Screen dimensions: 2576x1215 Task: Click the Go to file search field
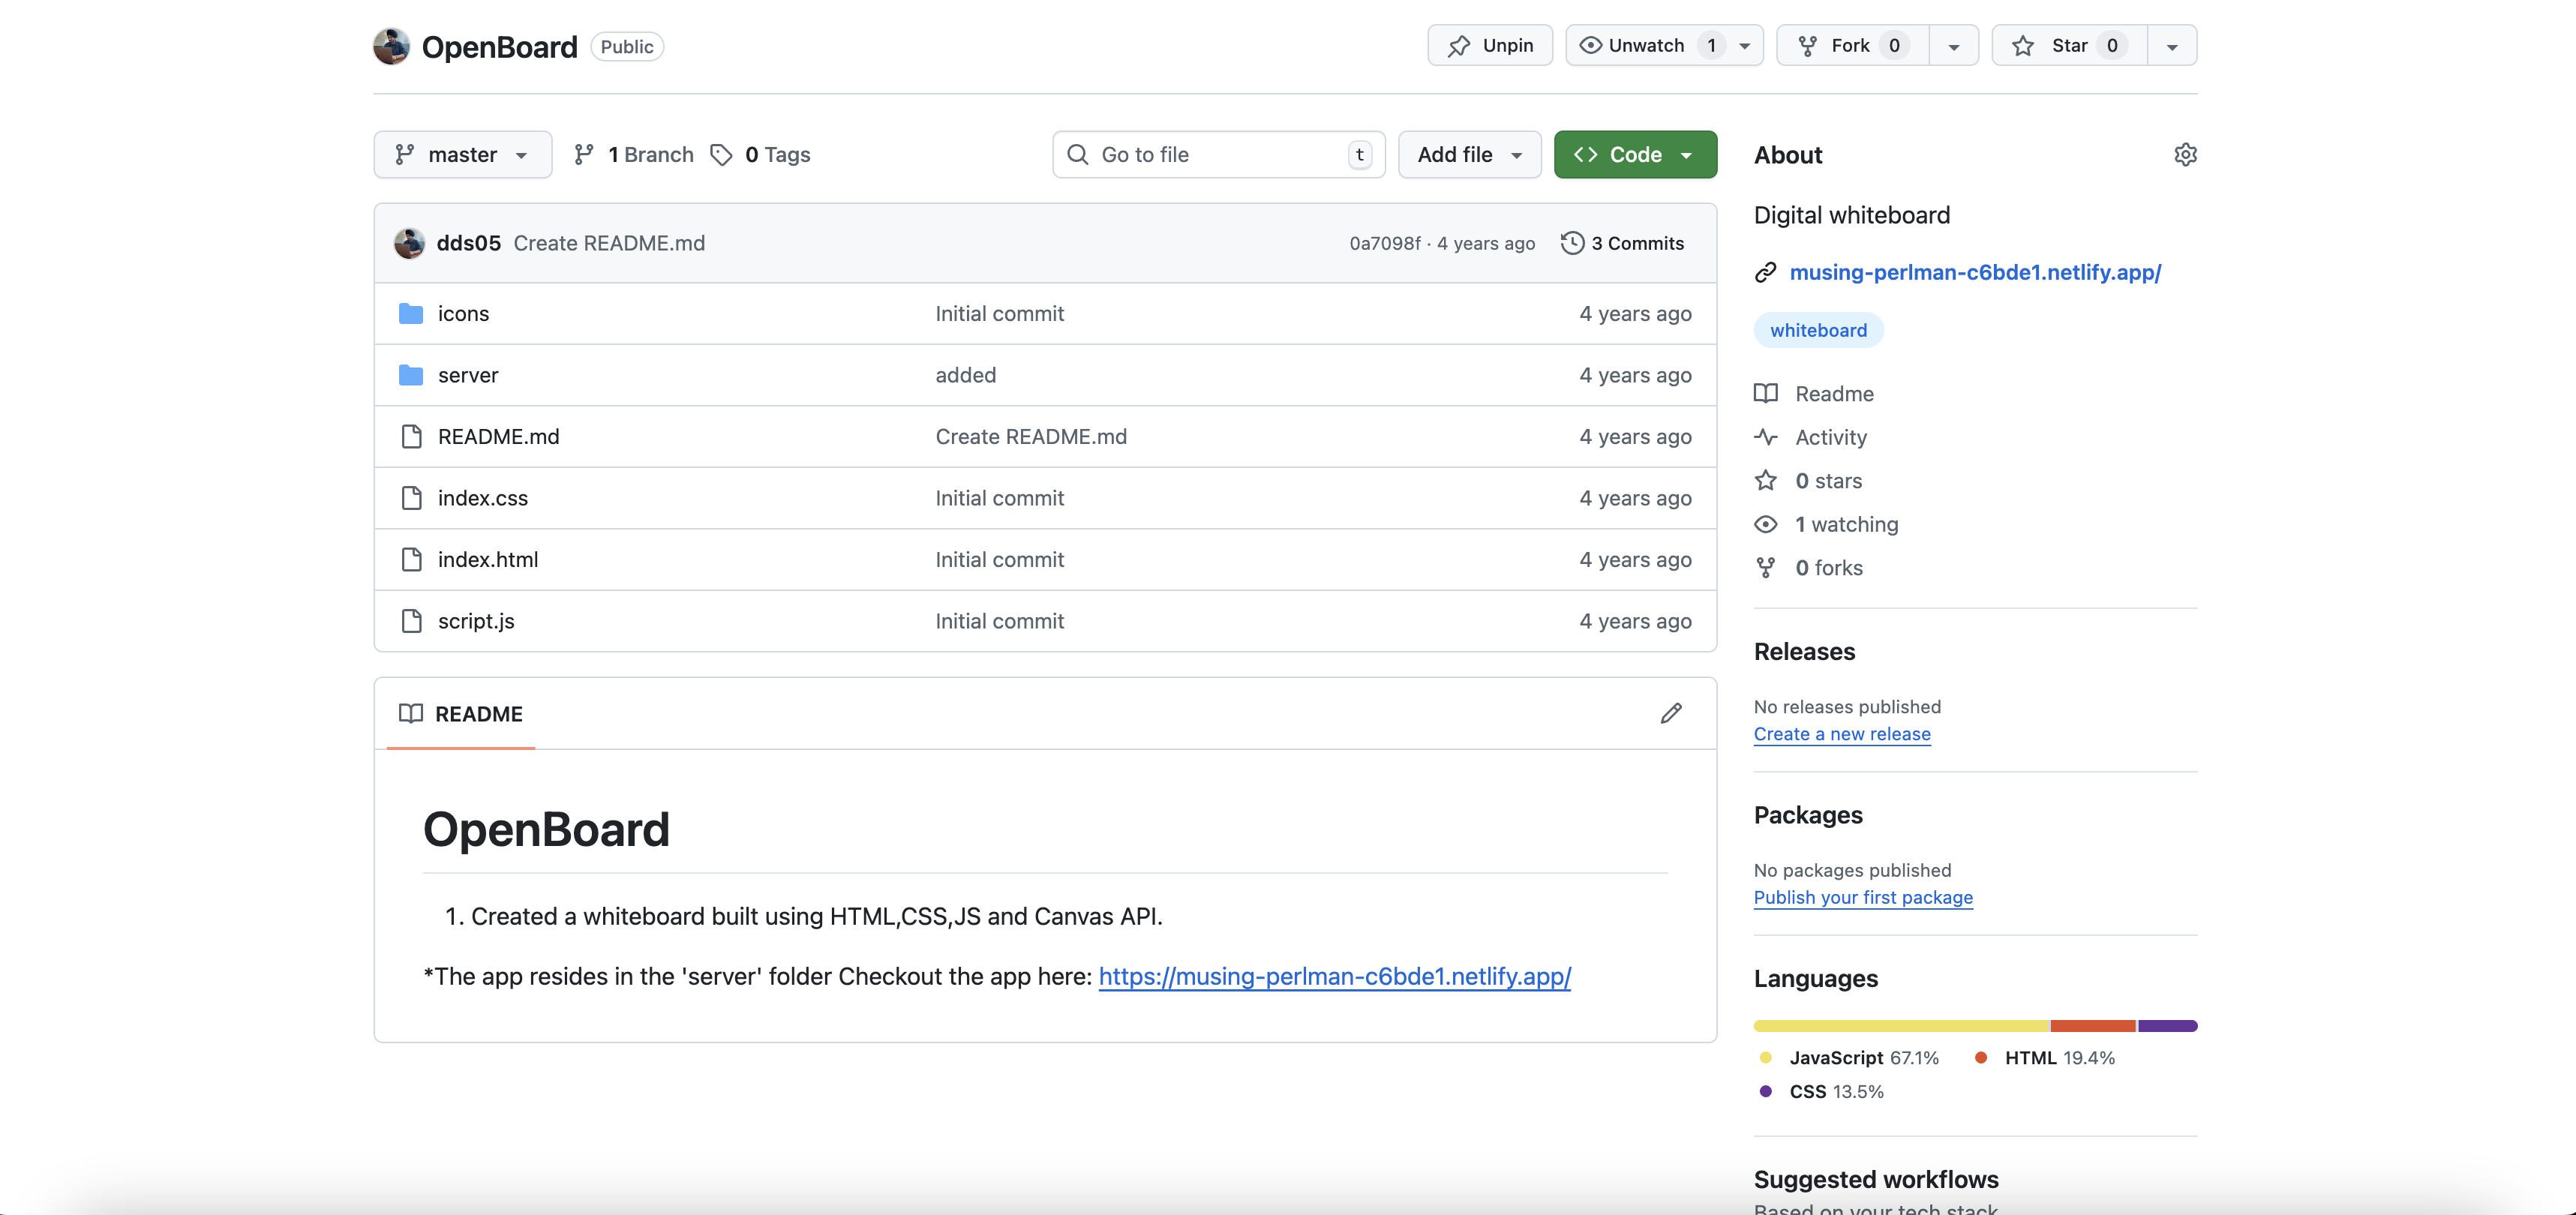(x=1217, y=155)
